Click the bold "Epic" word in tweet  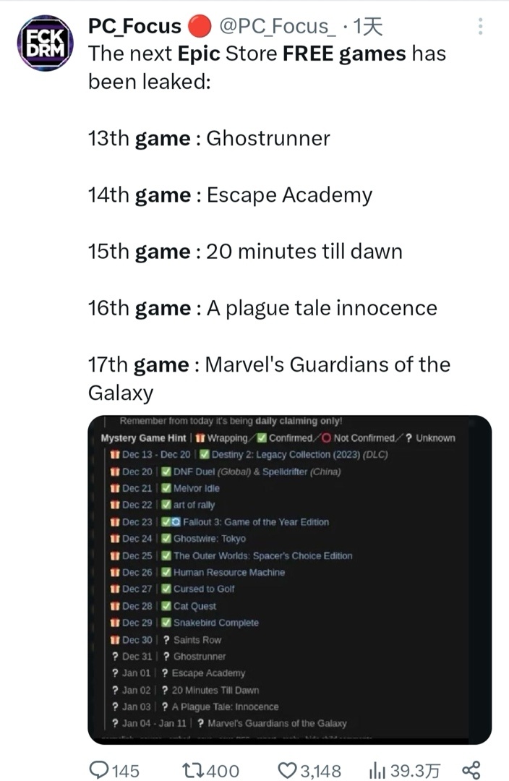tap(198, 54)
